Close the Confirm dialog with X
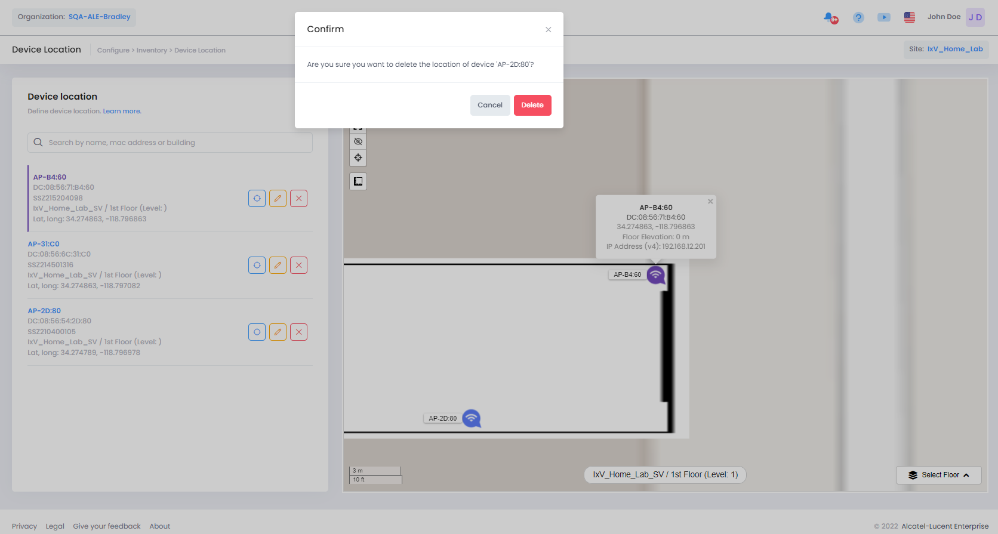Image resolution: width=998 pixels, height=534 pixels. (x=548, y=30)
